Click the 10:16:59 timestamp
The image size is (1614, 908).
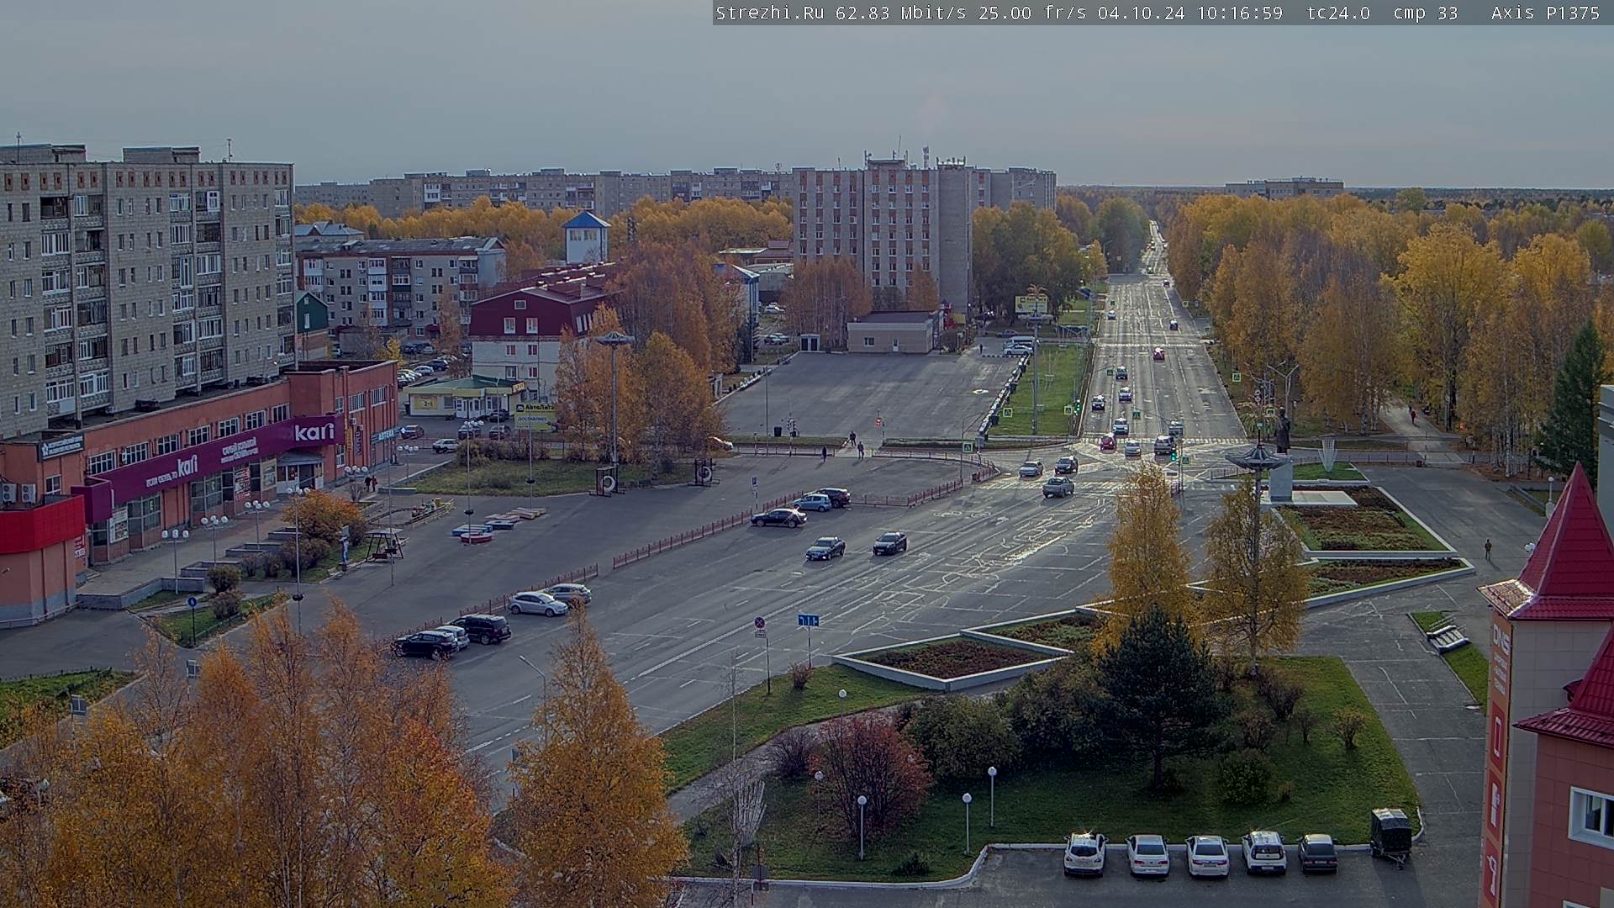pos(1241,13)
